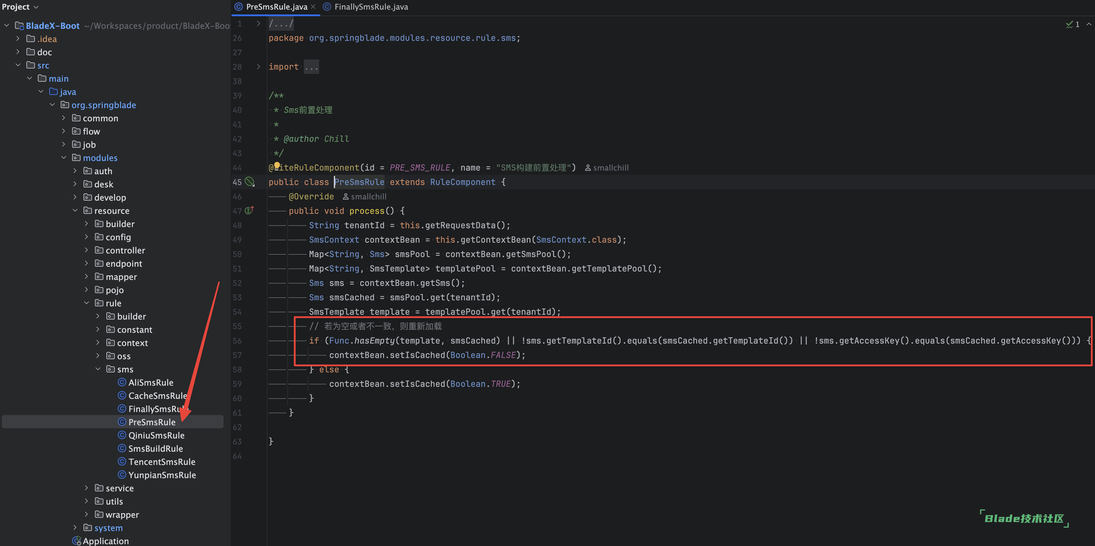This screenshot has height=546, width=1095.
Task: Open the Project view dropdown
Action: [x=20, y=7]
